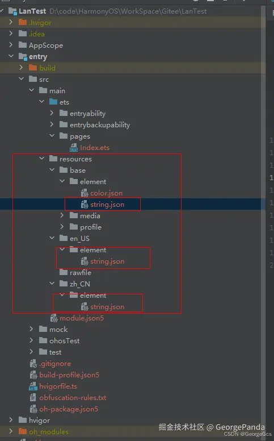Select the ohosTest folder name
The image size is (274, 441).
[65, 340]
